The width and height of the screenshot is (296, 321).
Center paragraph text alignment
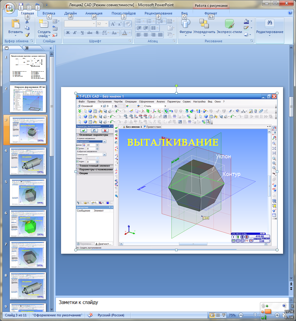[146, 35]
